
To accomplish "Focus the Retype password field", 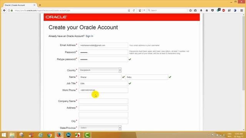I will click(x=103, y=59).
